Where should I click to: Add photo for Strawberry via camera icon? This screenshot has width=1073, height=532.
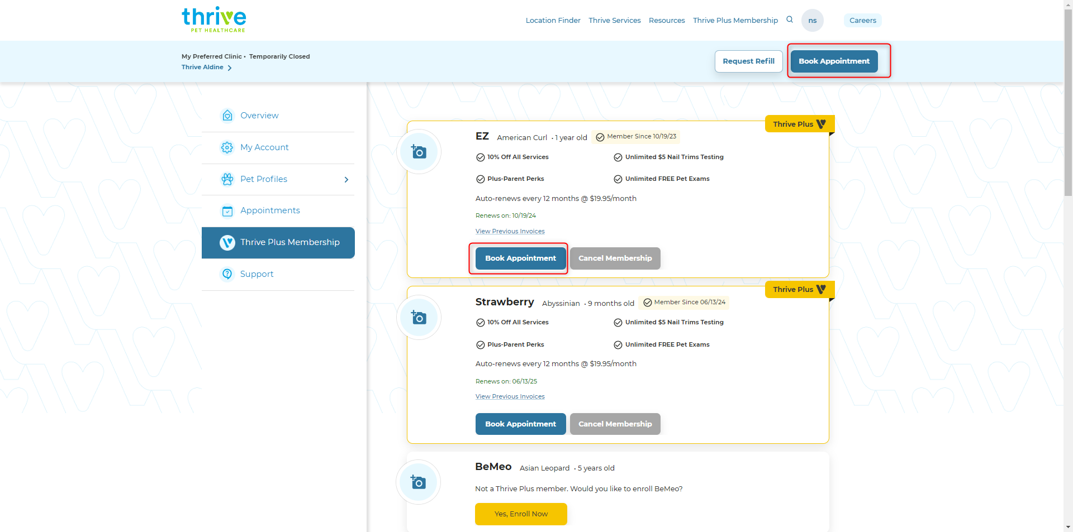click(419, 317)
